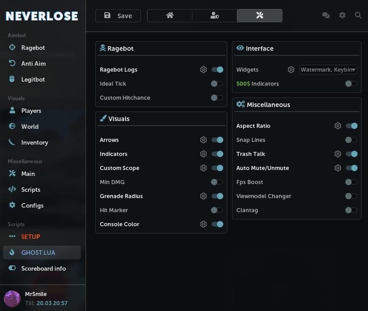
Task: Switch to the home tab at top
Action: 169,15
